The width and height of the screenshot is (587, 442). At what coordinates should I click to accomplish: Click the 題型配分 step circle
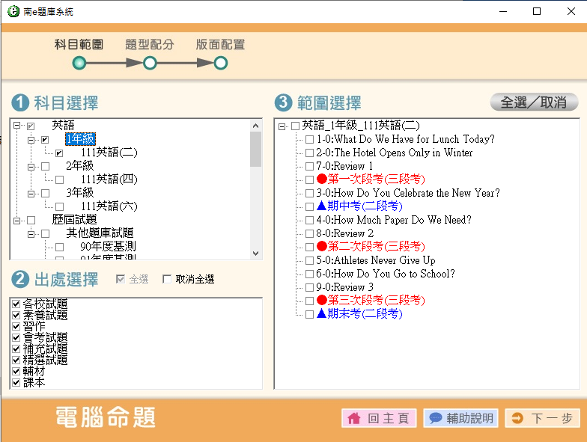click(150, 64)
